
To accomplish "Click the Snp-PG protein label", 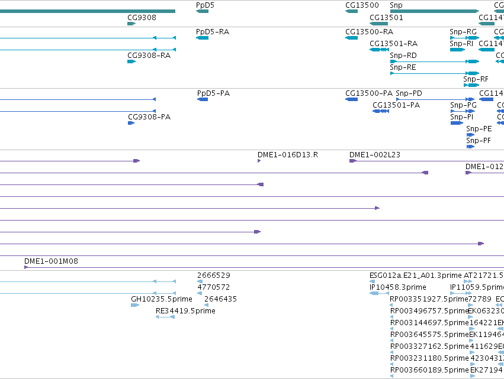I will pos(464,105).
